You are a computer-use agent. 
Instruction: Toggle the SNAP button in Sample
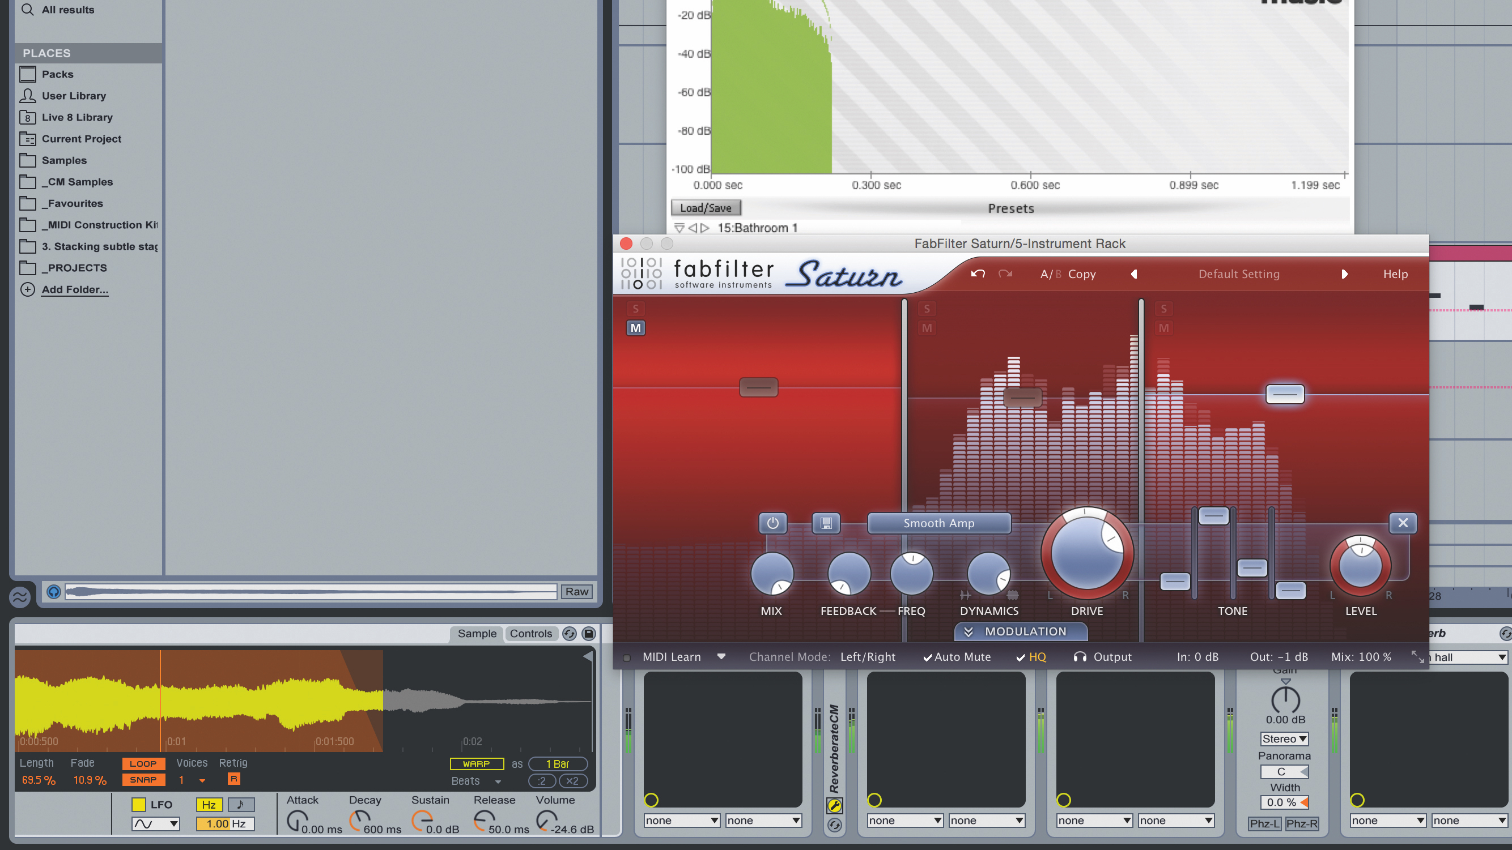[143, 780]
